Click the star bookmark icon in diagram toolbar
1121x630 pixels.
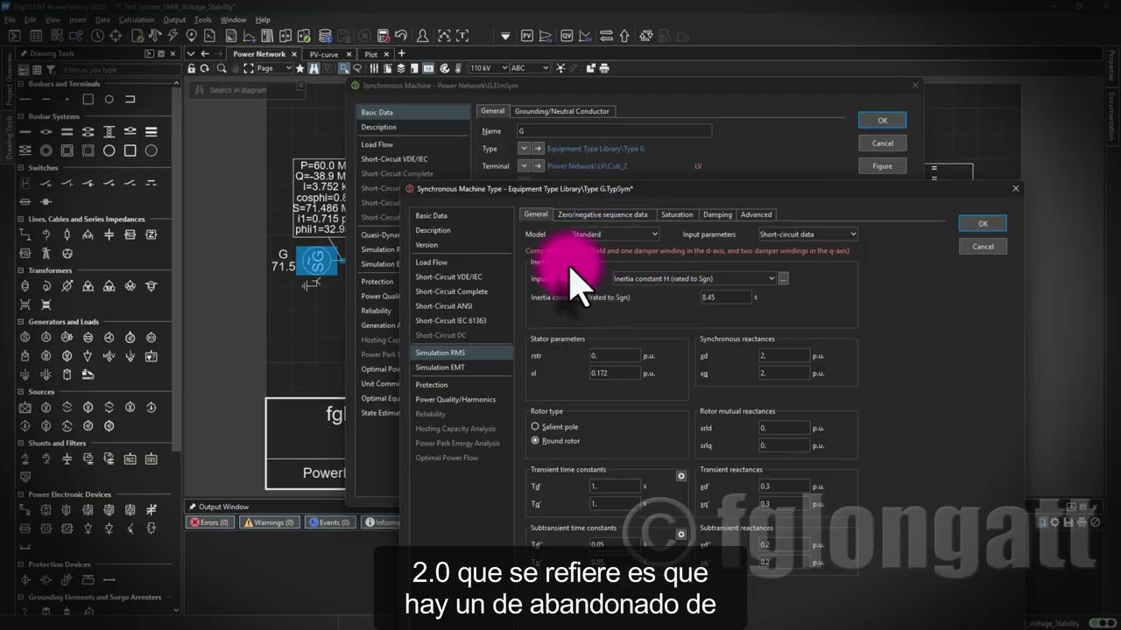pyautogui.click(x=300, y=68)
